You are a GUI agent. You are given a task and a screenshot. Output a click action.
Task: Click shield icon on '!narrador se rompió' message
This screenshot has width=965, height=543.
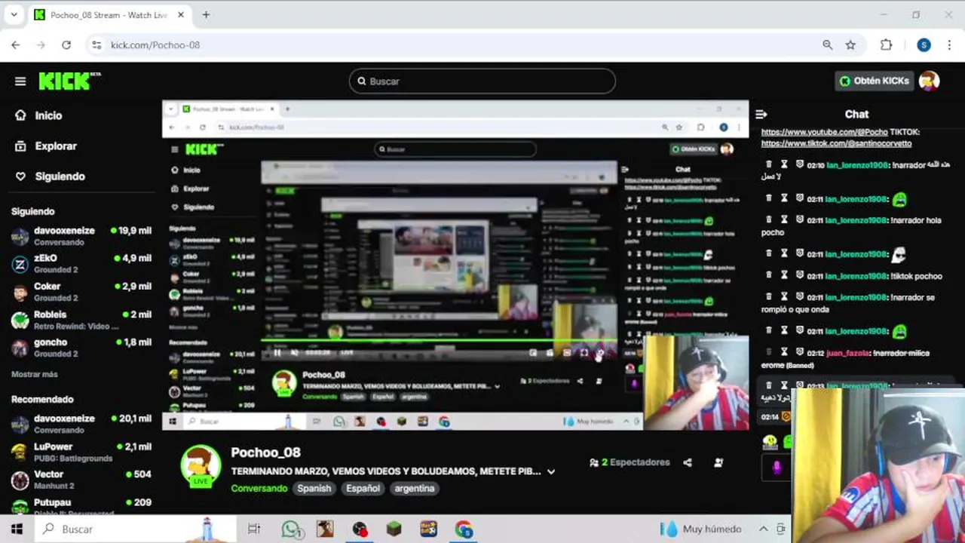pyautogui.click(x=799, y=296)
